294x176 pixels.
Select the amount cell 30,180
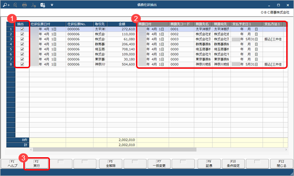click(122, 59)
